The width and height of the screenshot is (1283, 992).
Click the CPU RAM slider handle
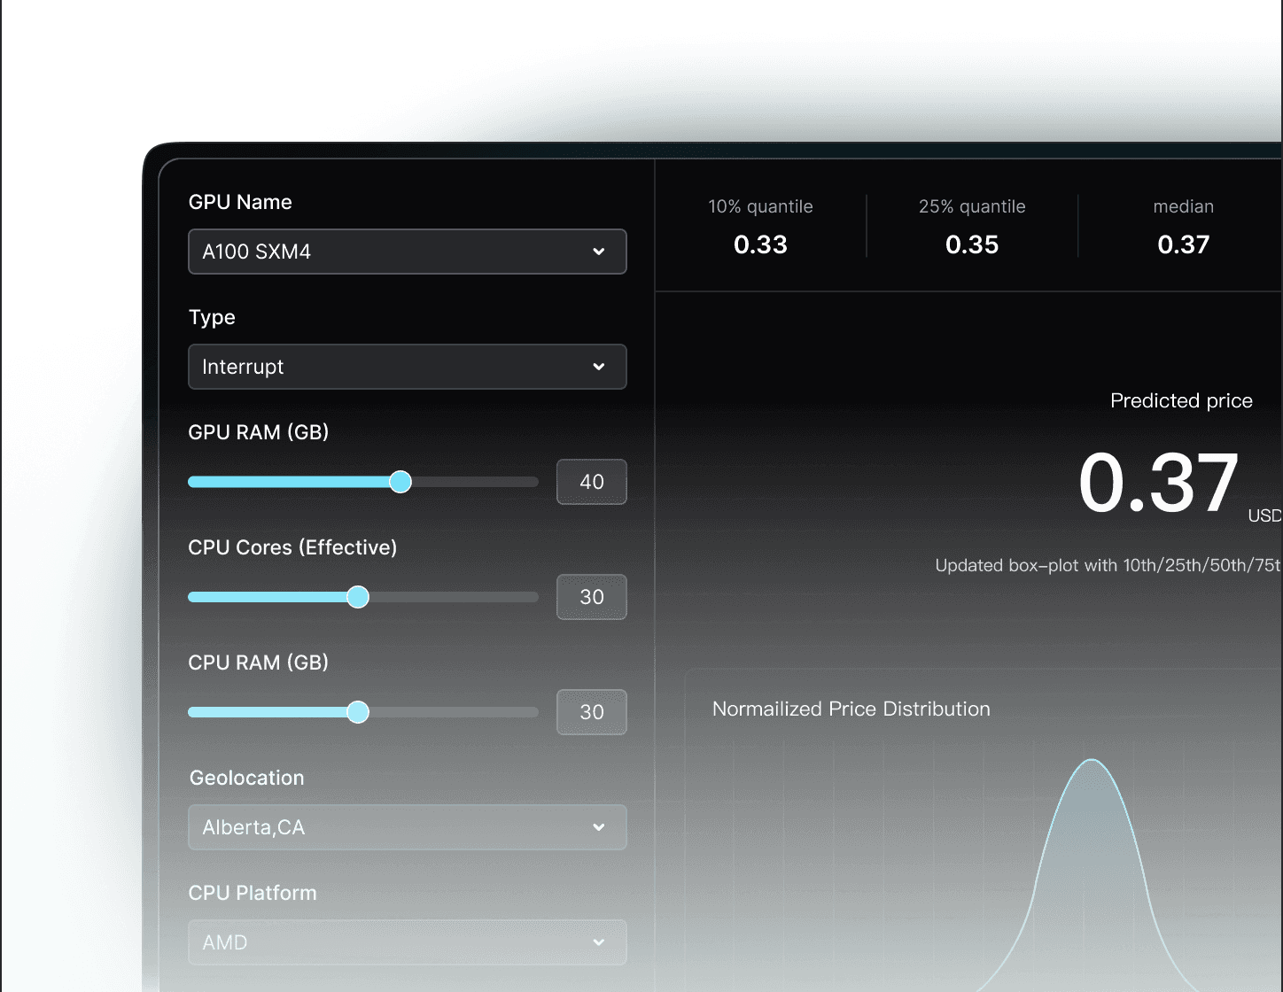tap(358, 712)
